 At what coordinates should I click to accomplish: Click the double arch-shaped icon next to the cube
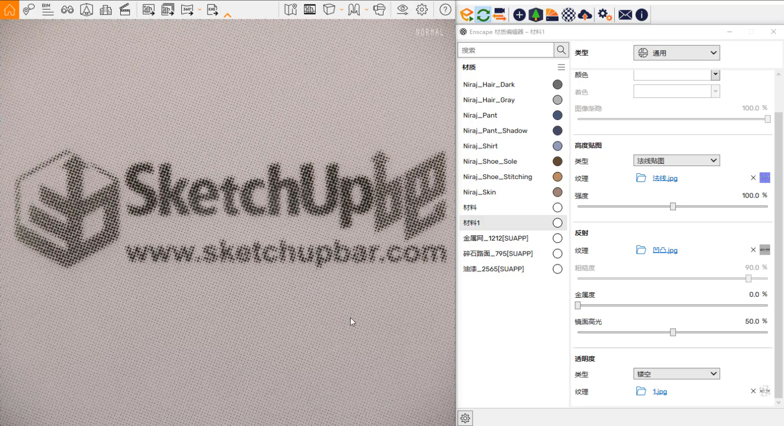pyautogui.click(x=354, y=10)
